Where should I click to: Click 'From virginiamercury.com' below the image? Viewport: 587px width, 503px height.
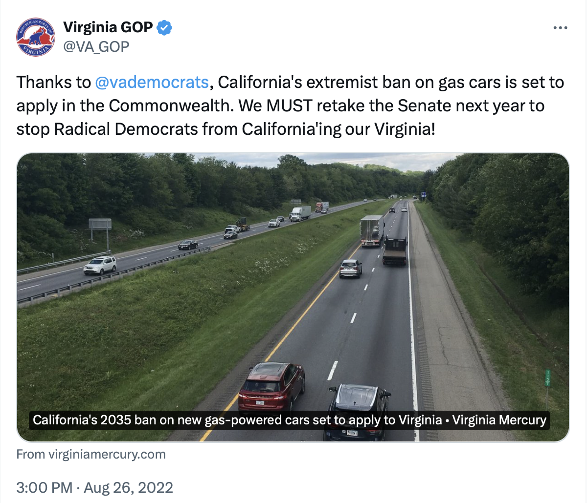point(91,454)
